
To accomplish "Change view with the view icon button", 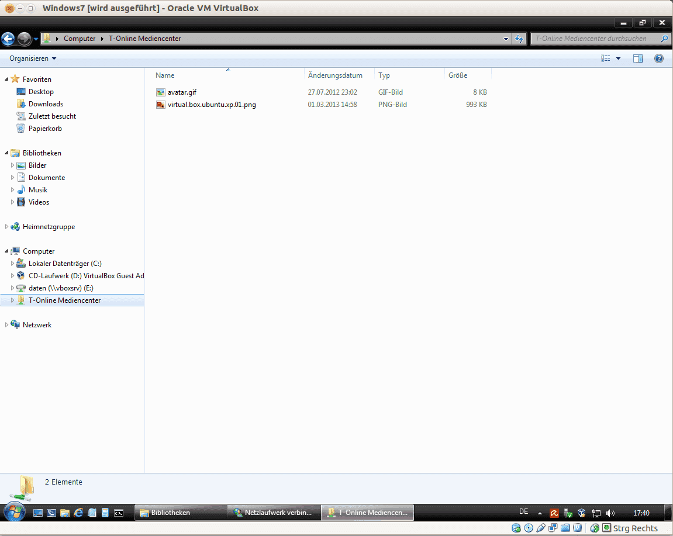I will pos(606,58).
